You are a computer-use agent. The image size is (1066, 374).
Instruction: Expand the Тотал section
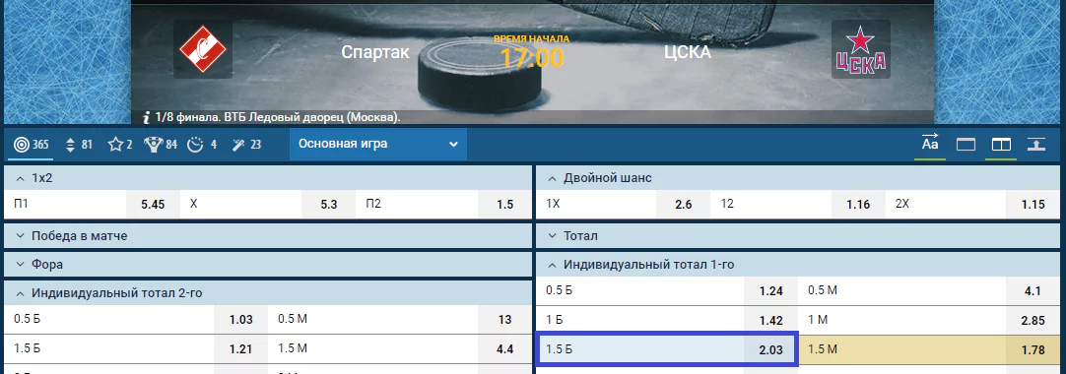(x=799, y=236)
